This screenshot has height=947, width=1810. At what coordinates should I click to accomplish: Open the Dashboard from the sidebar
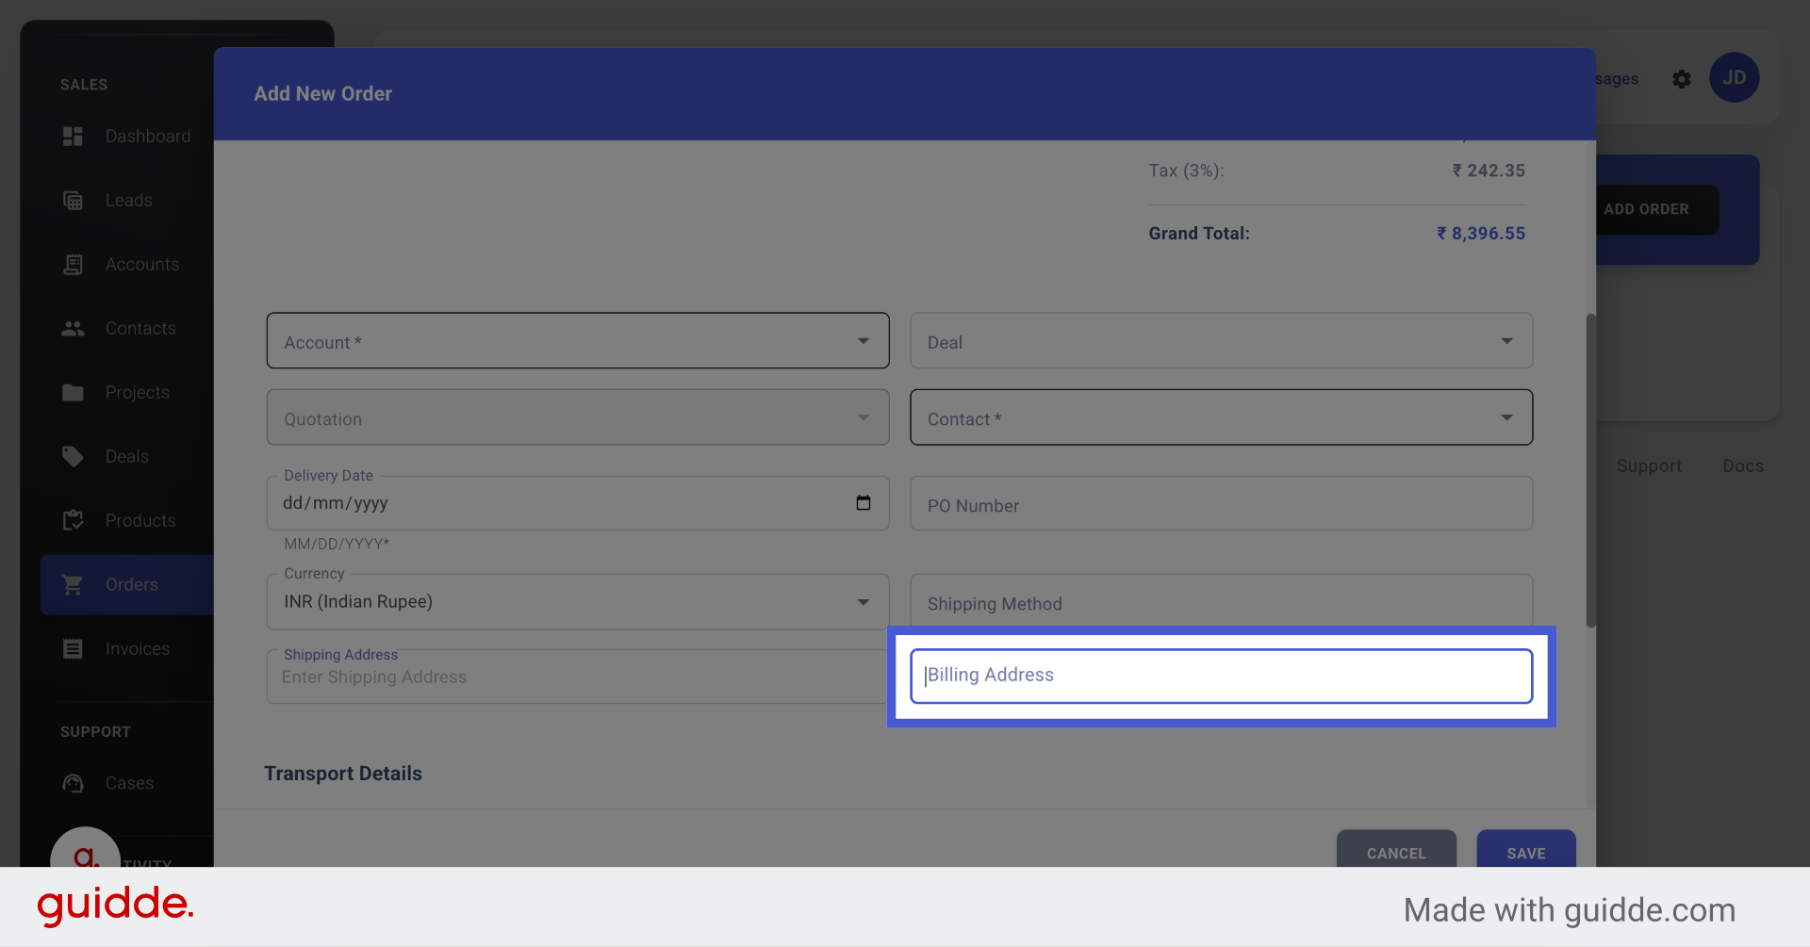tap(73, 136)
